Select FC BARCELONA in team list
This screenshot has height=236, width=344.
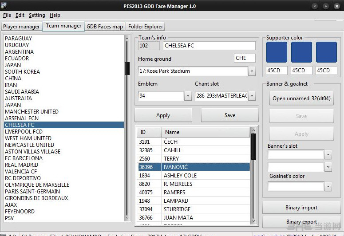tap(64, 158)
